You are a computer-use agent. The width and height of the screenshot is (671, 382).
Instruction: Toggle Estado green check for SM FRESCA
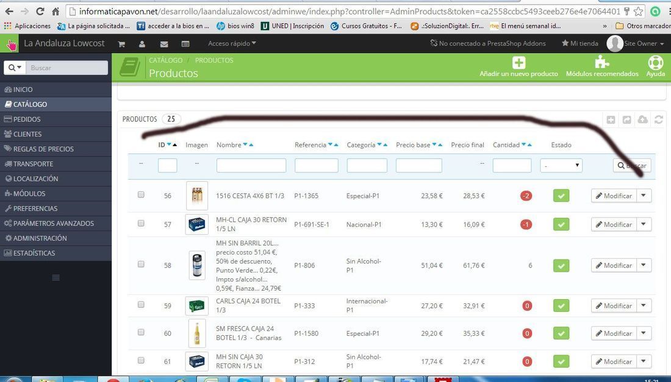561,333
